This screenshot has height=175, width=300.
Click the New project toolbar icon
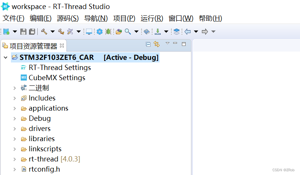tap(6, 32)
